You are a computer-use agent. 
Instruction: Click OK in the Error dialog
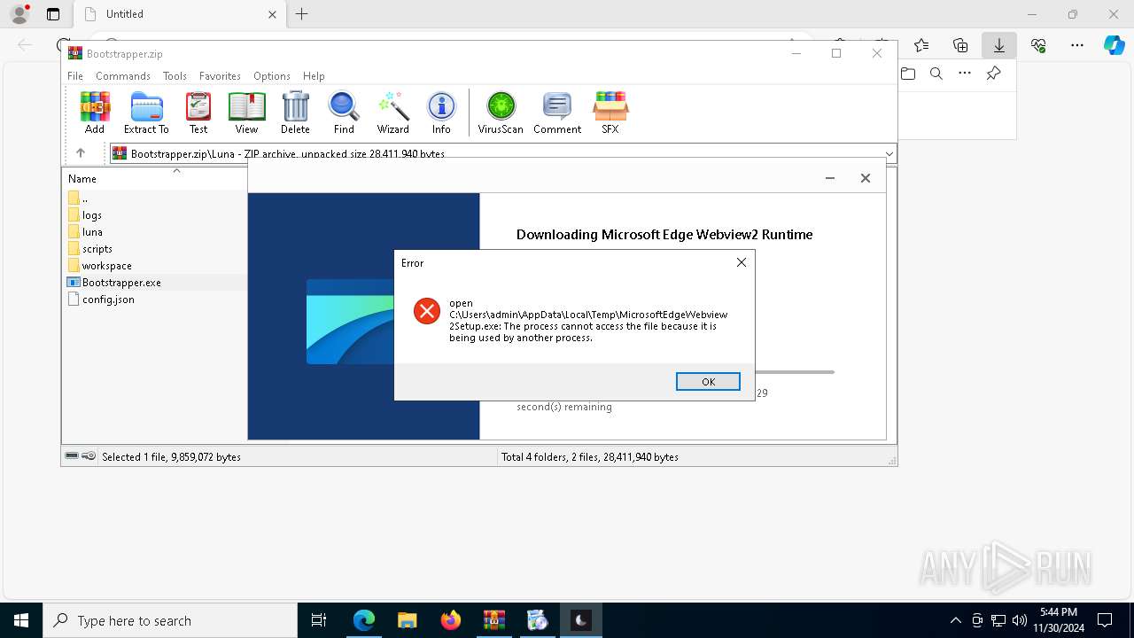(708, 381)
